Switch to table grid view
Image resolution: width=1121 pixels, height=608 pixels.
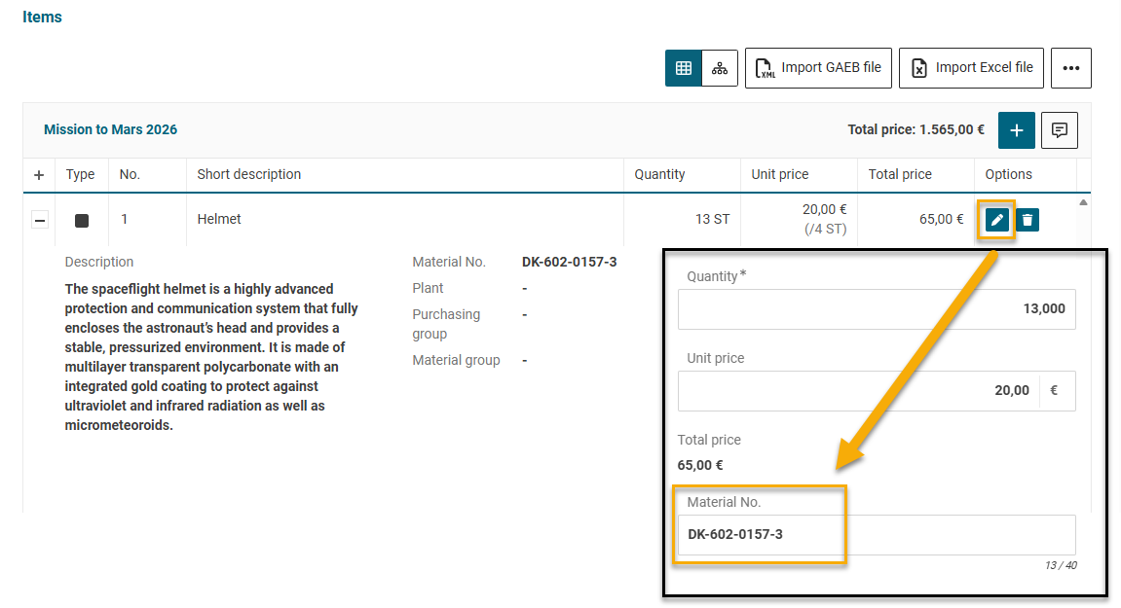(684, 68)
